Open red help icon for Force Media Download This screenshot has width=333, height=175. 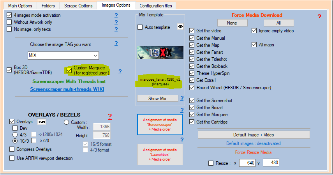pyautogui.click(x=319, y=17)
